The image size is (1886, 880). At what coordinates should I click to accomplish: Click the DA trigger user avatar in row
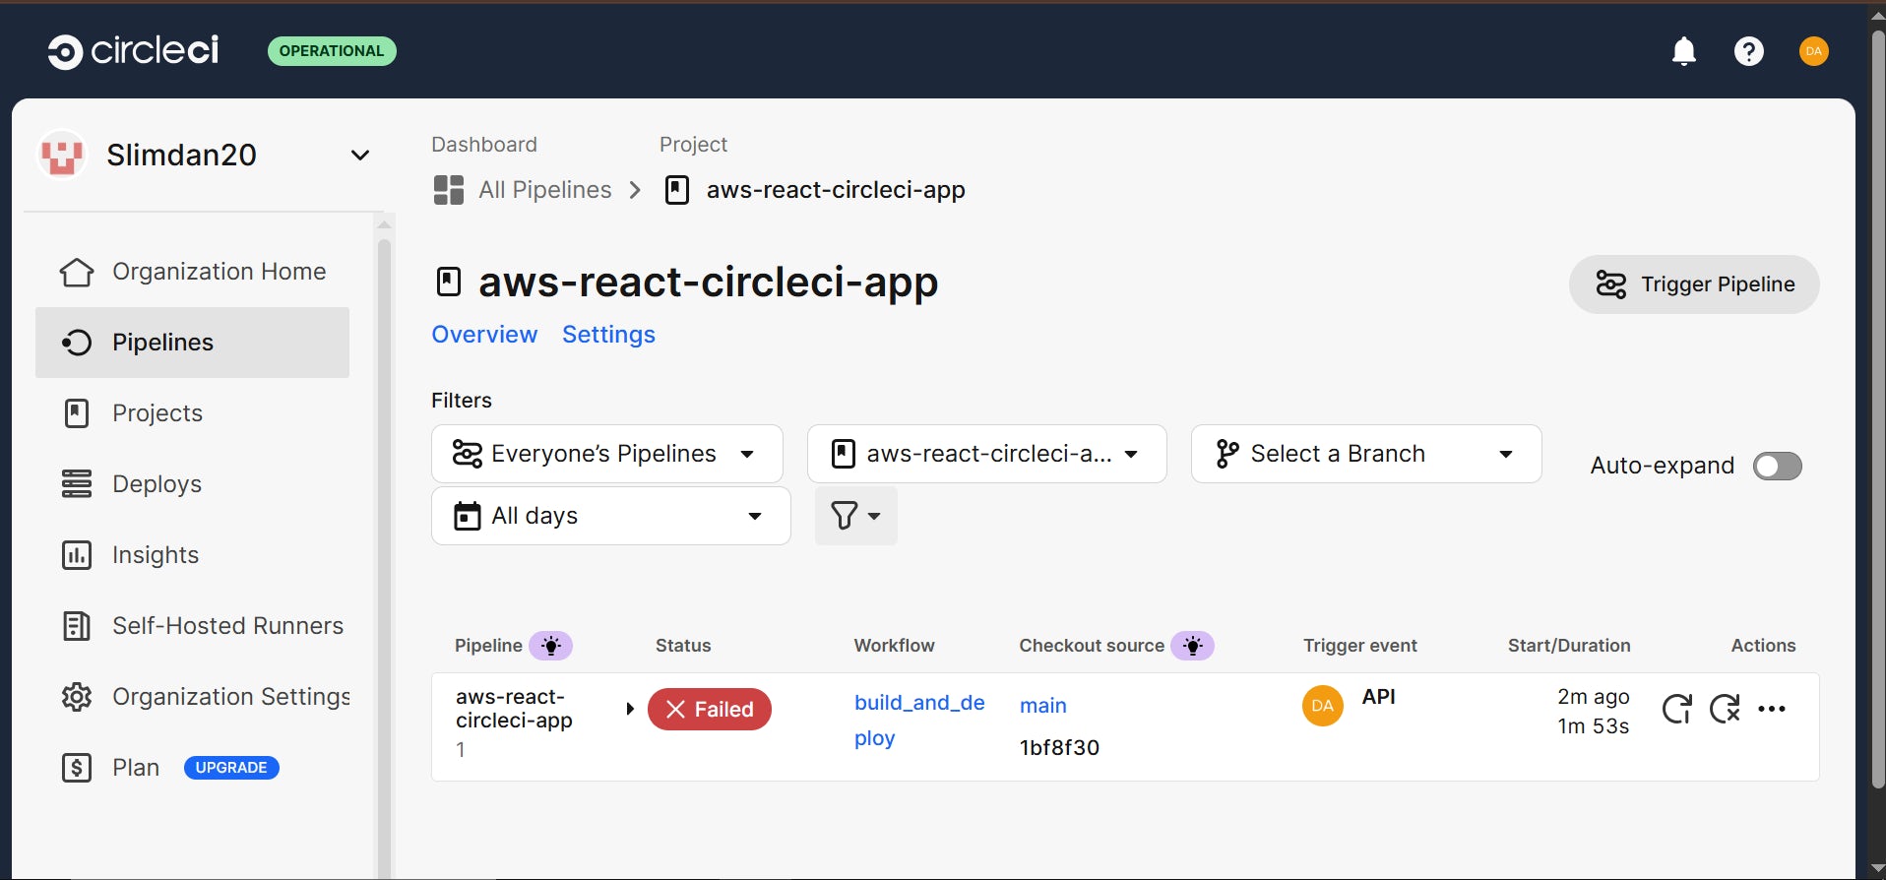pos(1323,706)
